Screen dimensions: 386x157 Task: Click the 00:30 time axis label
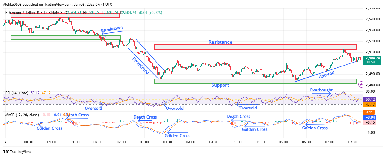tap(28, 142)
